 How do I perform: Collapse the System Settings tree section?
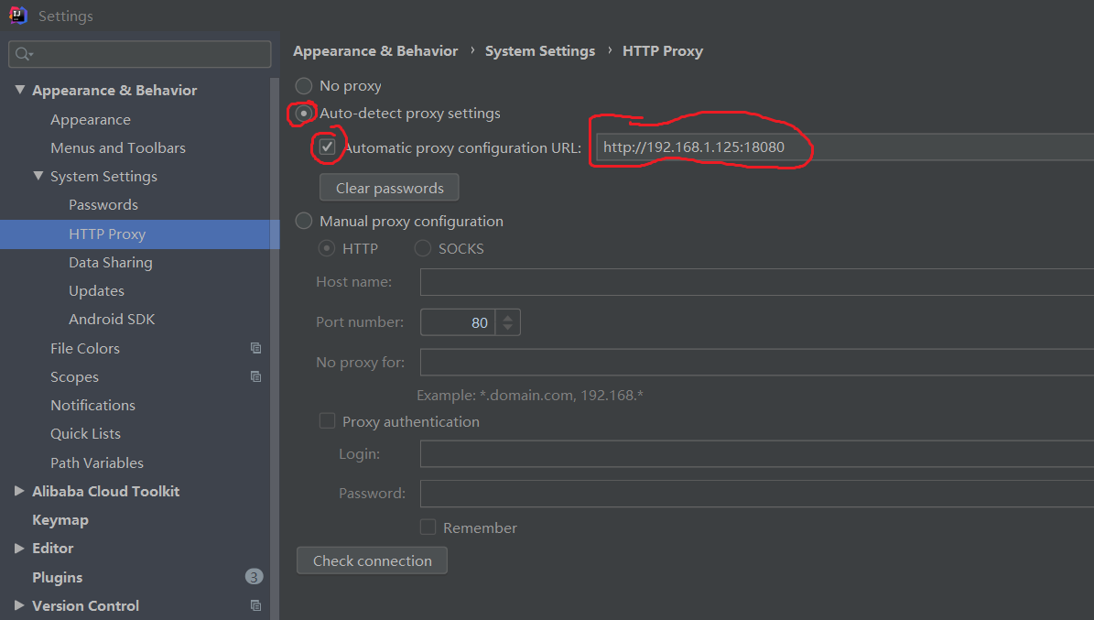pos(38,176)
